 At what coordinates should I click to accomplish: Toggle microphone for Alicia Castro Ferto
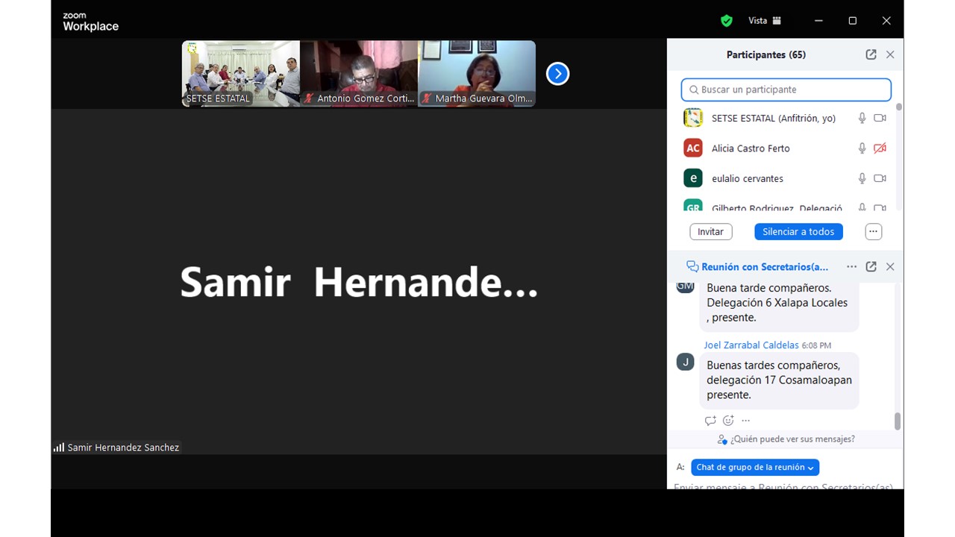[862, 148]
